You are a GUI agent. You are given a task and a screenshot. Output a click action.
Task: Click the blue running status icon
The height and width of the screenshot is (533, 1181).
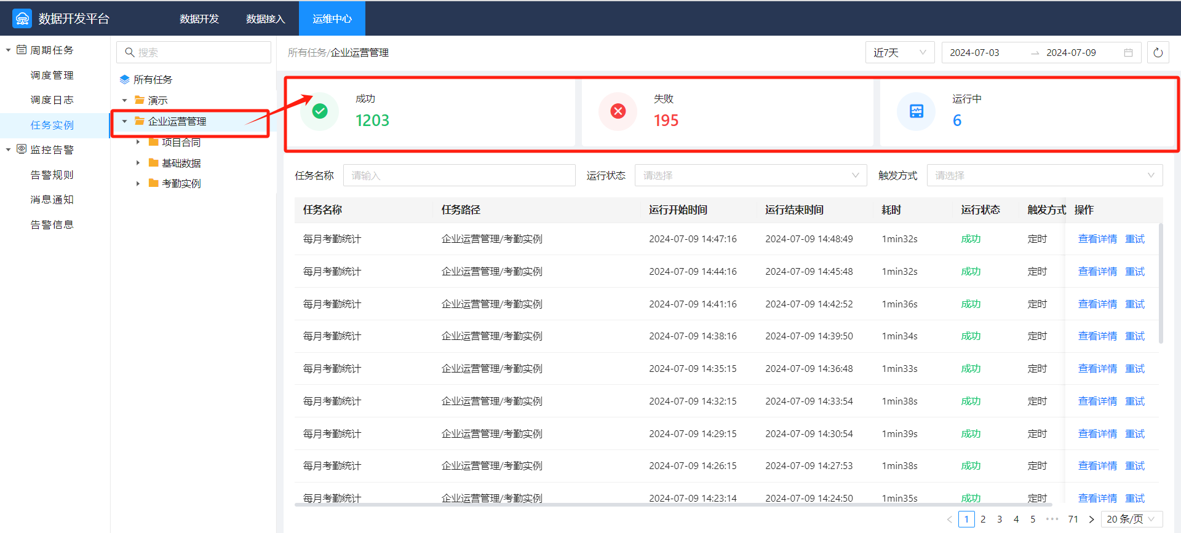coord(916,111)
